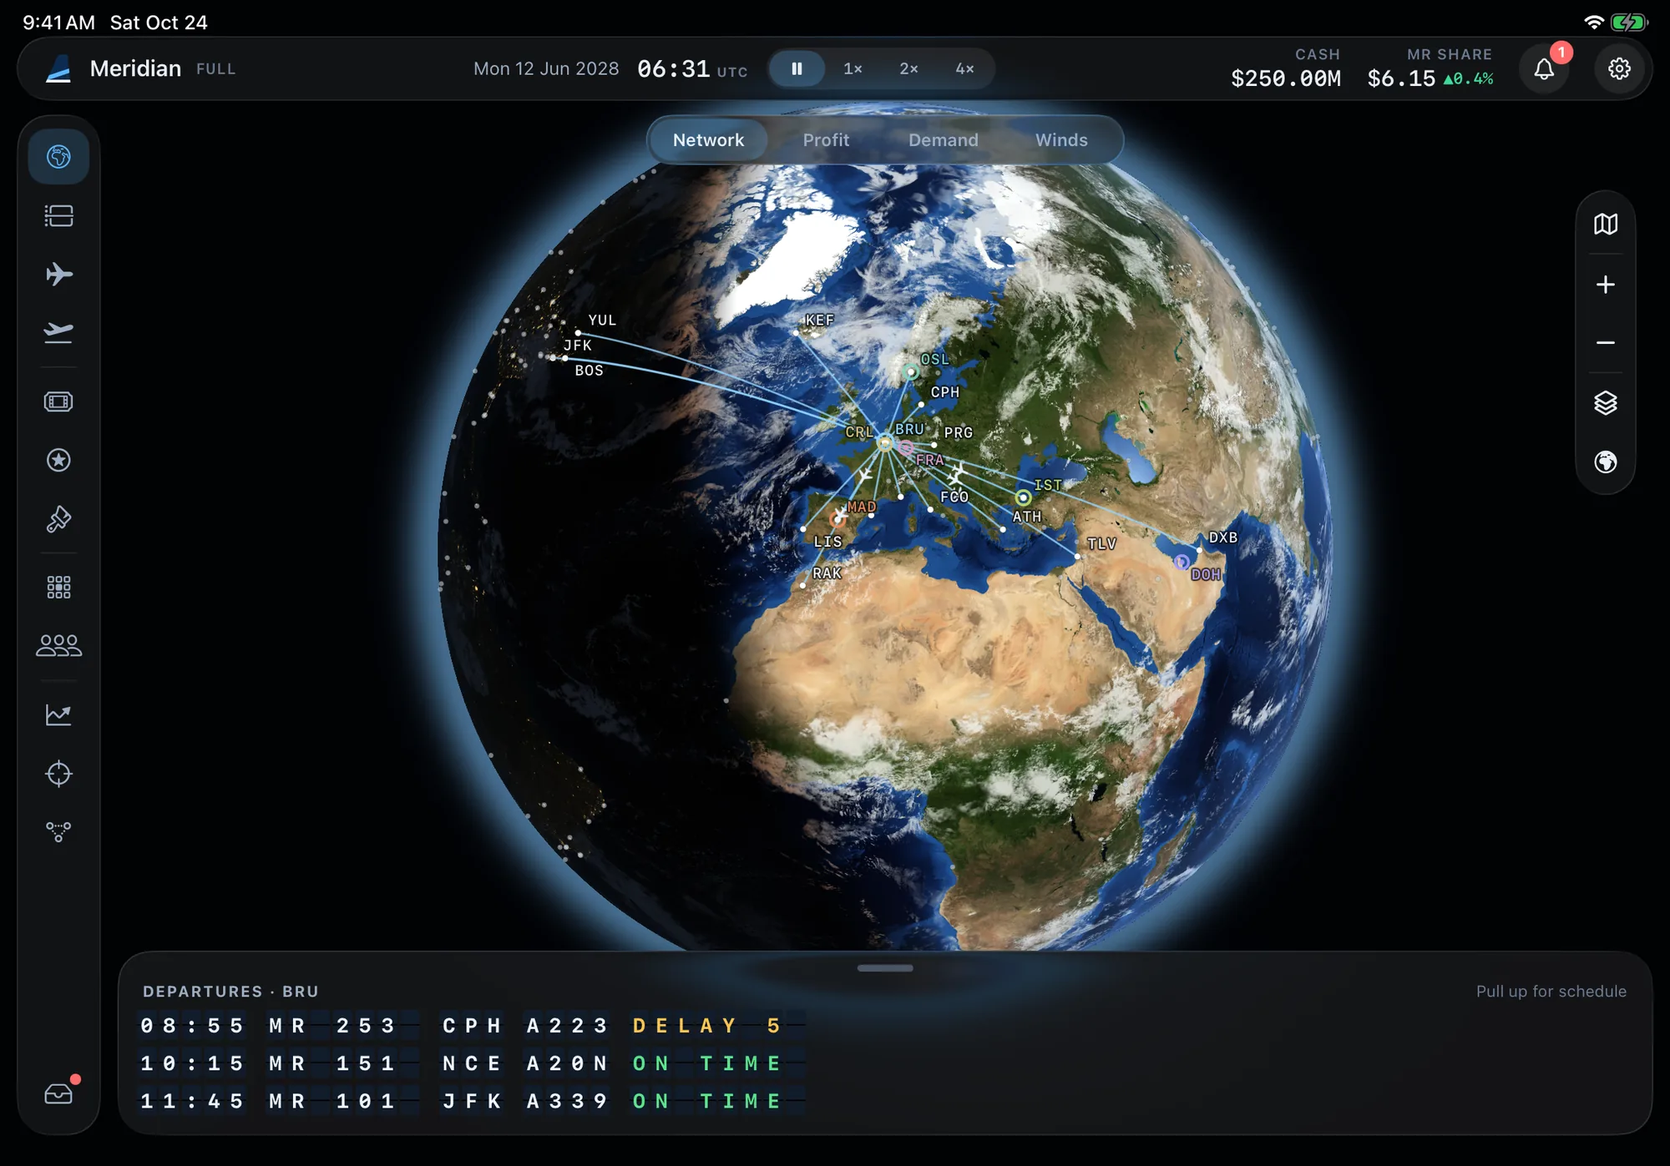Image resolution: width=1670 pixels, height=1166 pixels.
Task: Switch to the Winds tab
Action: (1061, 140)
